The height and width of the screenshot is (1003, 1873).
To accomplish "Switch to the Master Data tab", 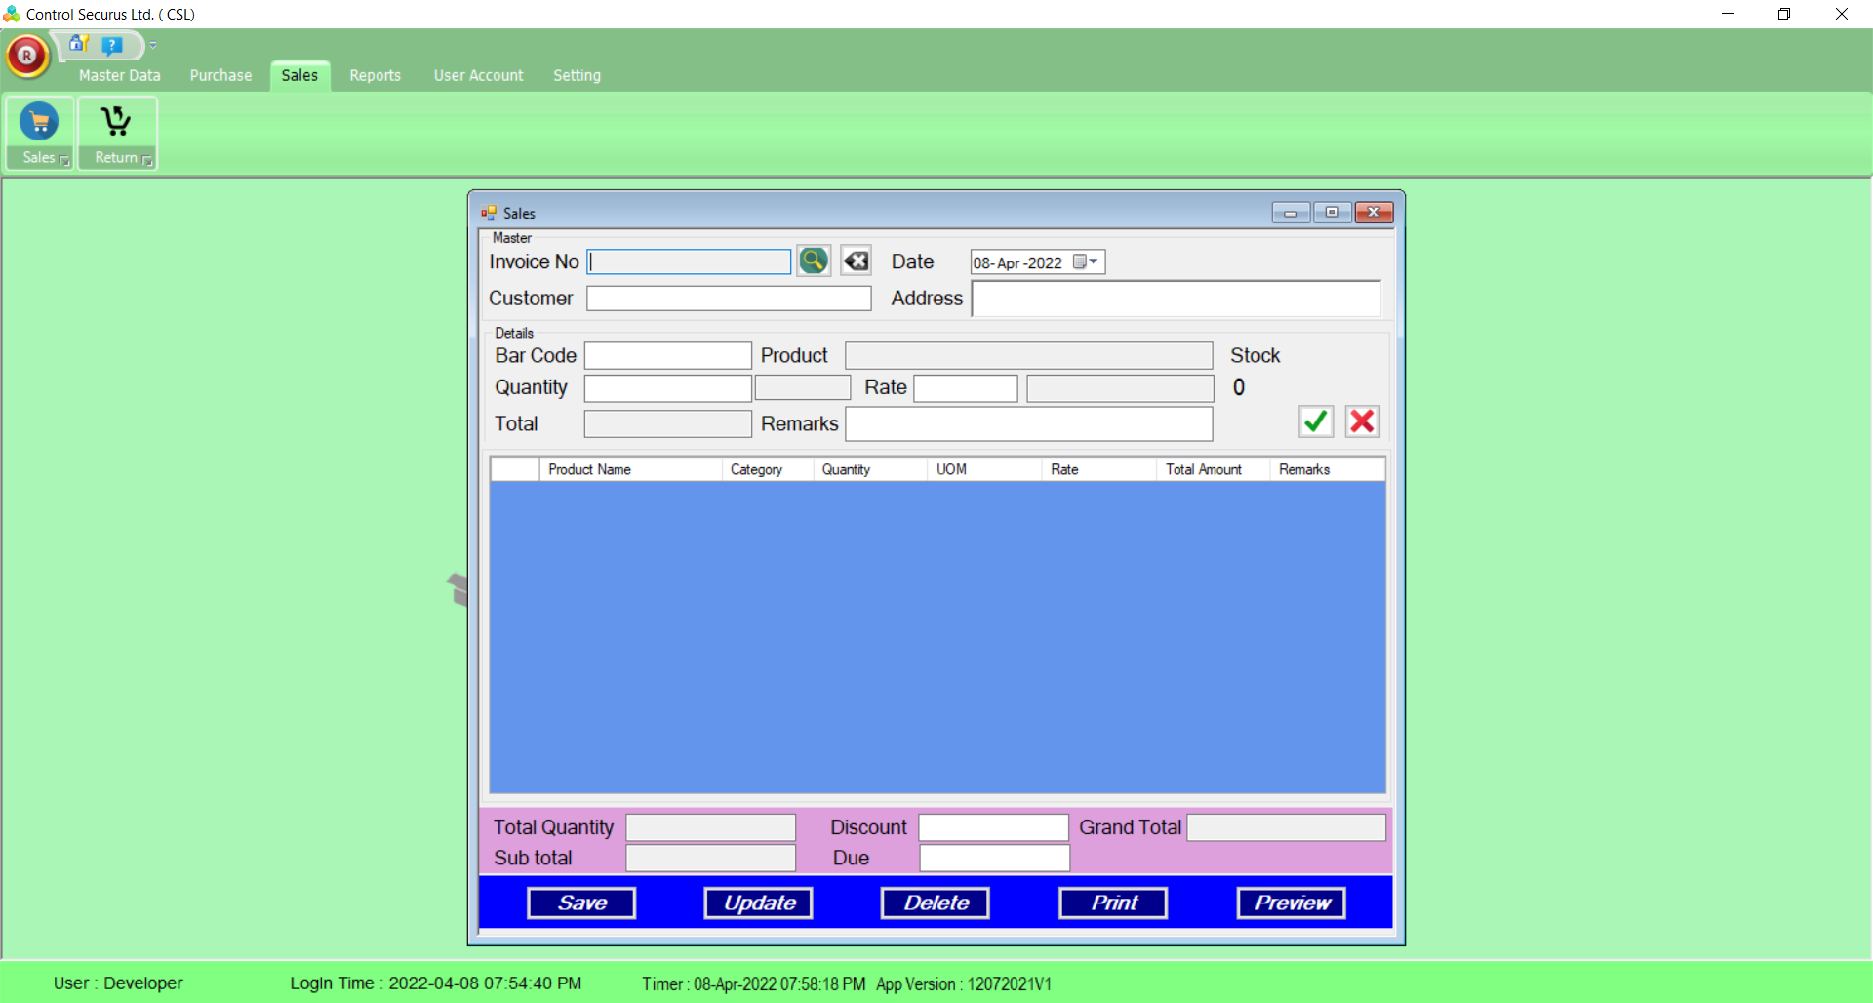I will 119,75.
